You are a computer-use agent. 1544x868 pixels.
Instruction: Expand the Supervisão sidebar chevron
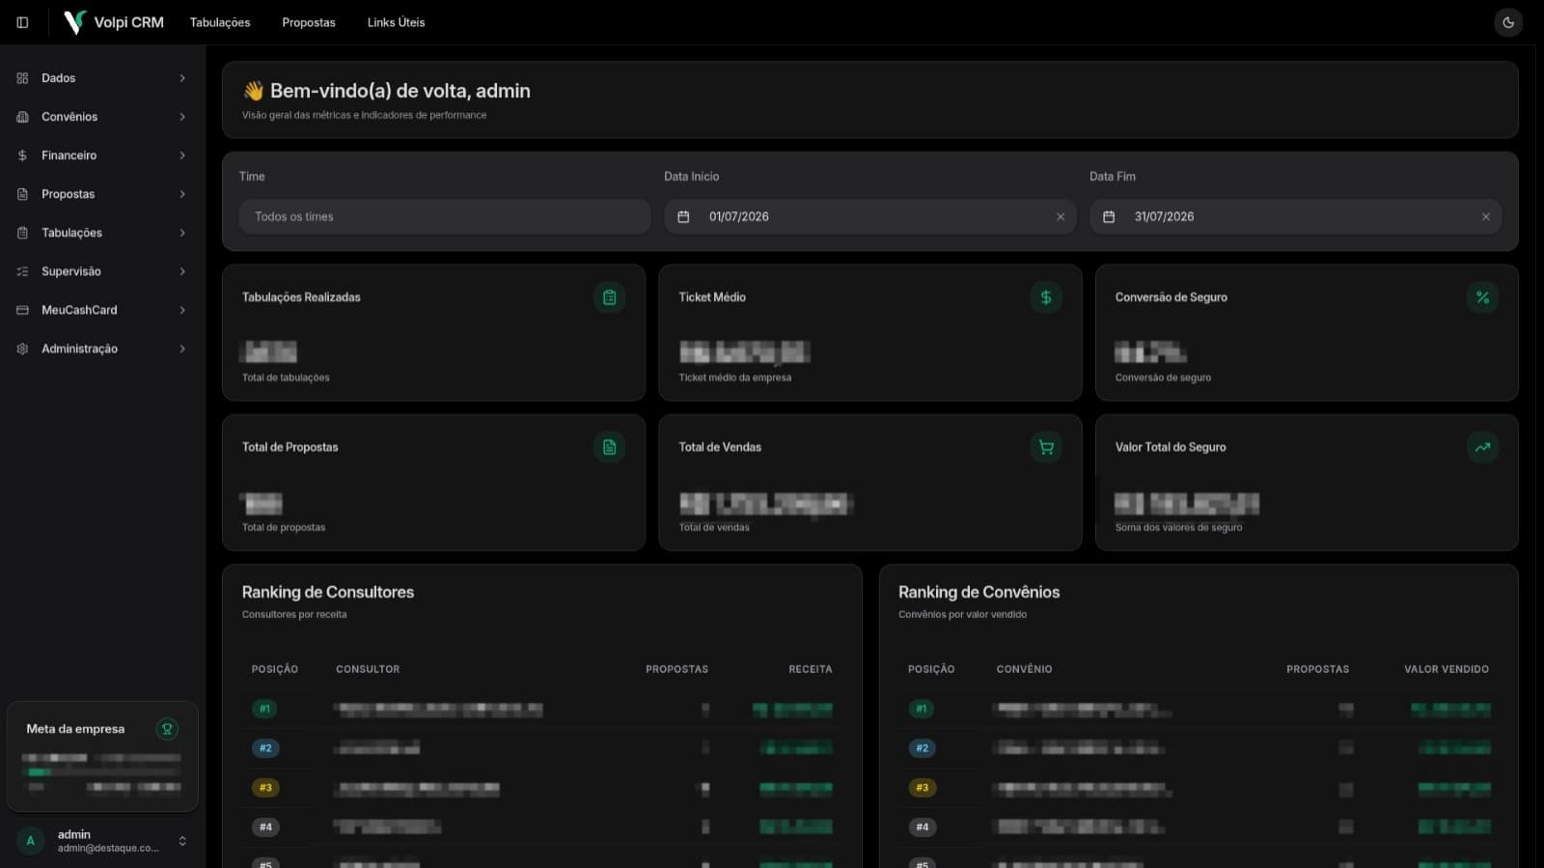click(x=182, y=271)
